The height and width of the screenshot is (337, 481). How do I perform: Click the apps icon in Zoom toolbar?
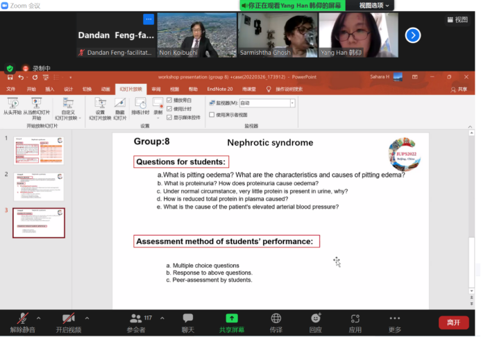(x=355, y=319)
